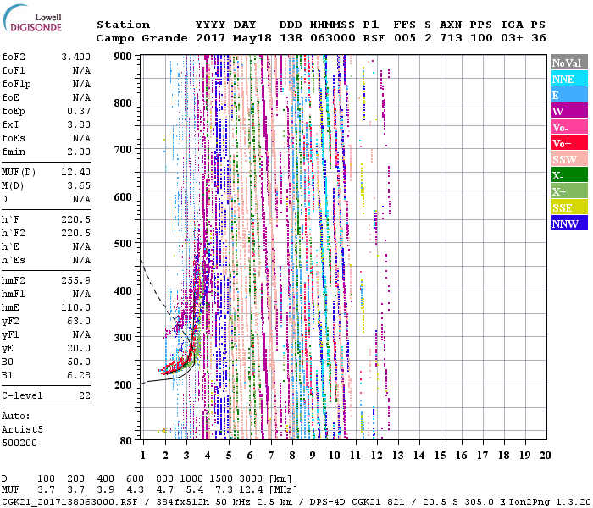Click the 4 MHz x-axis tick label
The height and width of the screenshot is (508, 593).
pos(208,456)
